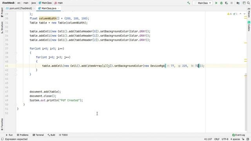This screenshot has height=141, width=251.
Task: Go to next highlighted error arrow
Action: click(x=244, y=14)
